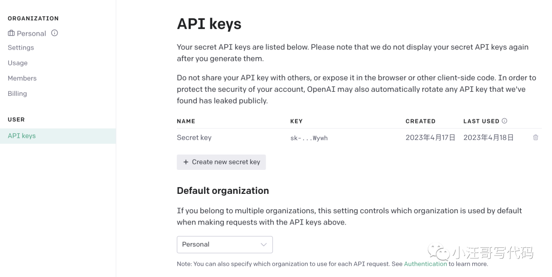Click the LAST USED column header
Image resolution: width=552 pixels, height=277 pixels.
[x=481, y=121]
